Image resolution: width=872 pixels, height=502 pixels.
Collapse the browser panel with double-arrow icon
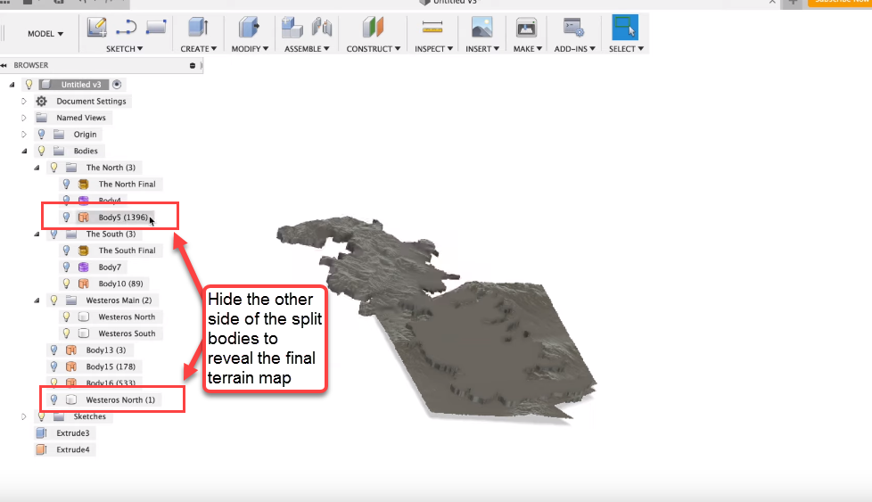pyautogui.click(x=4, y=66)
